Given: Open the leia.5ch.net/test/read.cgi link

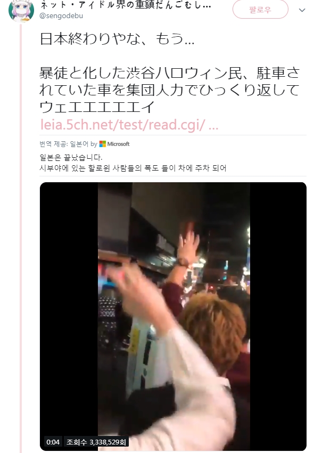Looking at the screenshot, I should 122,125.
